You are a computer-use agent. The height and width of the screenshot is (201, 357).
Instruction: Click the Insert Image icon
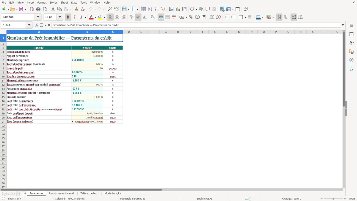tap(171, 9)
